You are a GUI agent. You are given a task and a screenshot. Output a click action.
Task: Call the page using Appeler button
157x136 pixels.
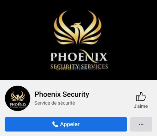(x=66, y=124)
